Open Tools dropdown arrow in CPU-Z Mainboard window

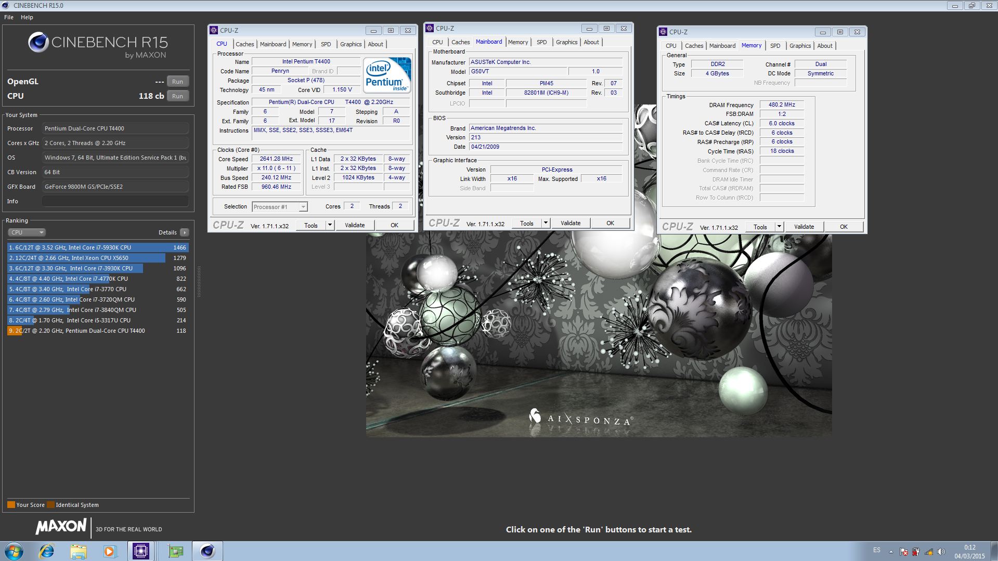pos(546,223)
